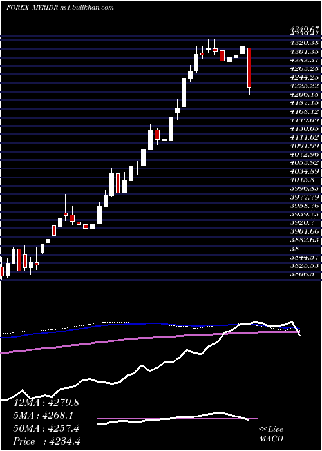Click the 3939.73 price label
322x451 pixels.
click(x=305, y=214)
